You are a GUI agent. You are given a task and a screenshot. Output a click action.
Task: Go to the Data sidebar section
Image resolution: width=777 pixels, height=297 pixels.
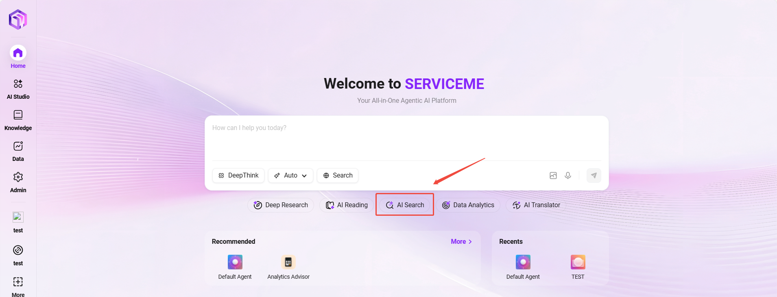(x=18, y=151)
